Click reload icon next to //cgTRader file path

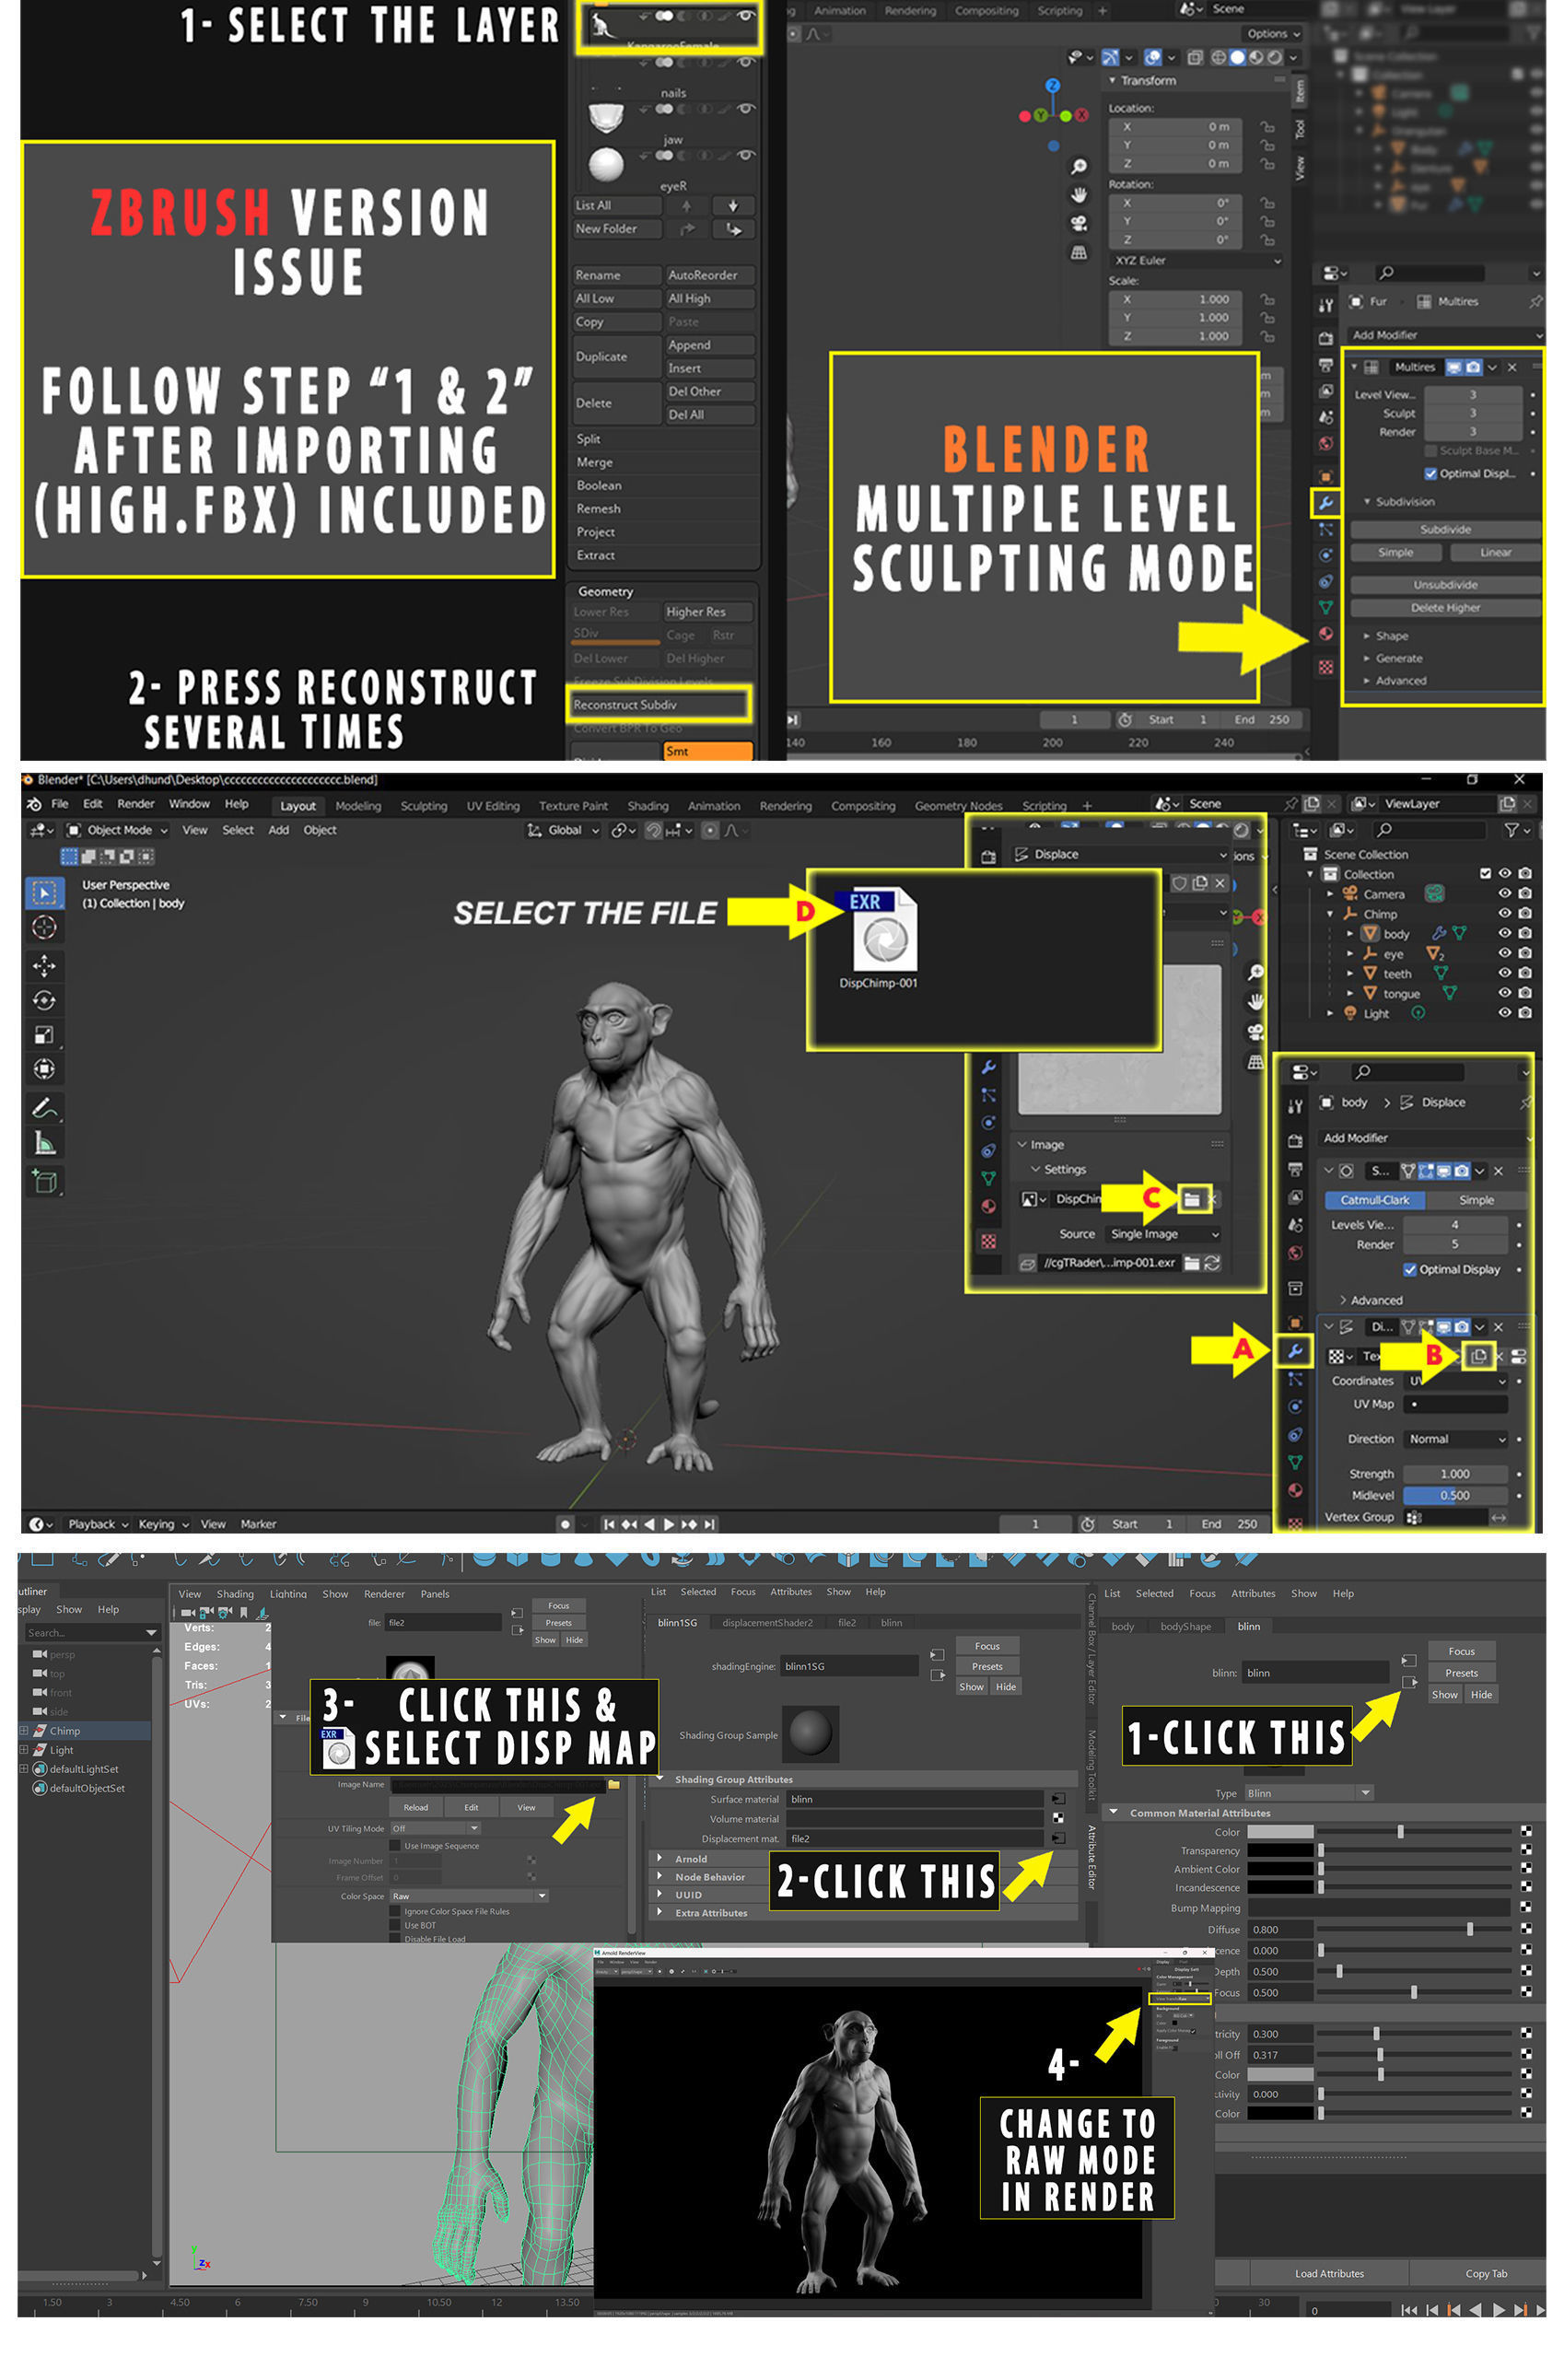1212,1263
